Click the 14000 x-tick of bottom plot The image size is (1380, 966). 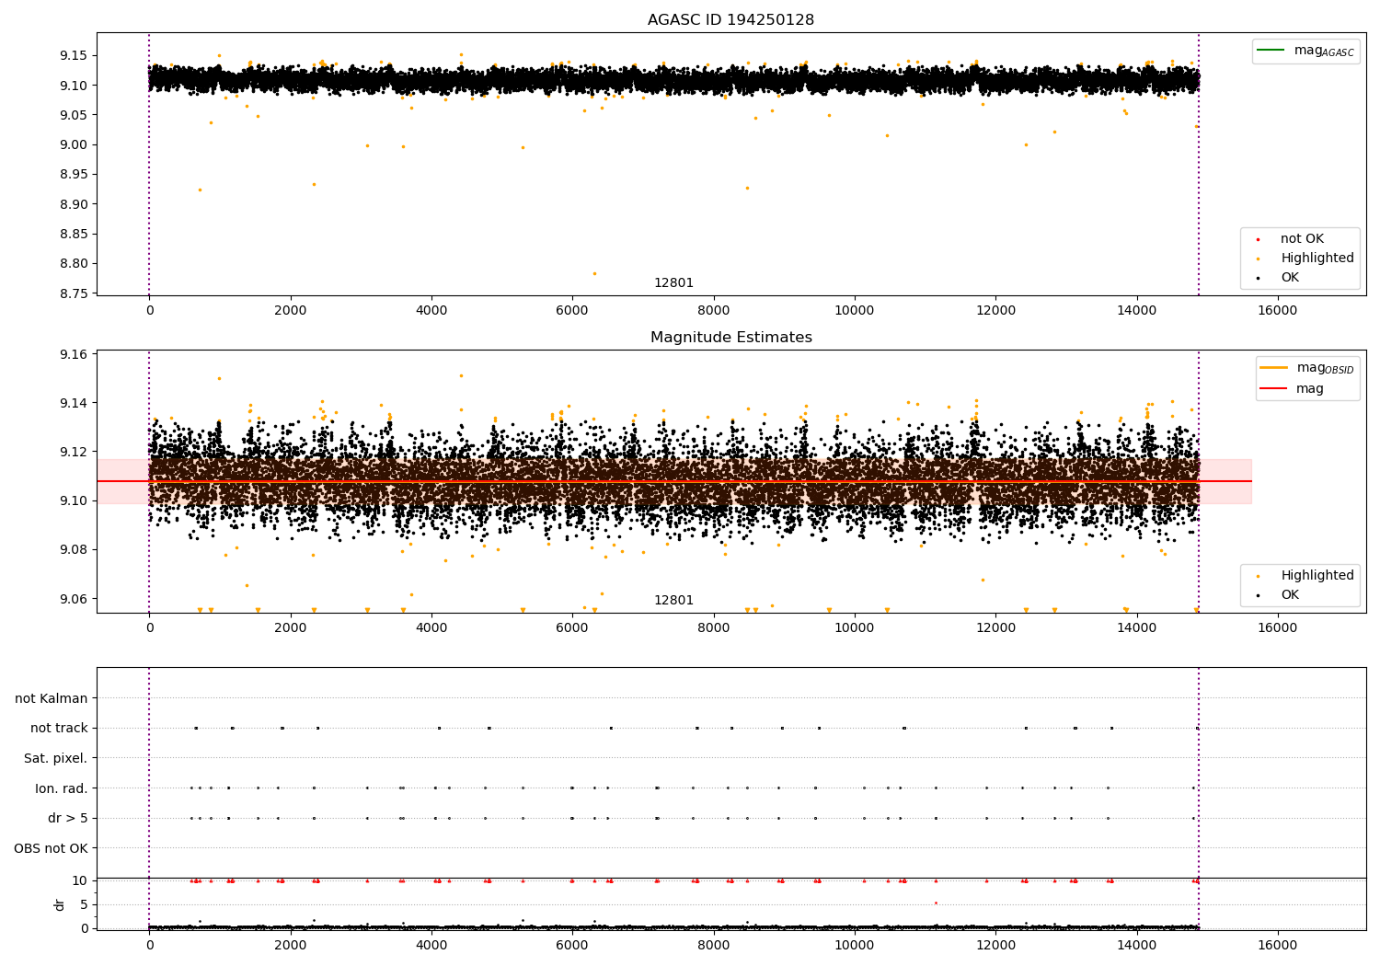click(1136, 945)
